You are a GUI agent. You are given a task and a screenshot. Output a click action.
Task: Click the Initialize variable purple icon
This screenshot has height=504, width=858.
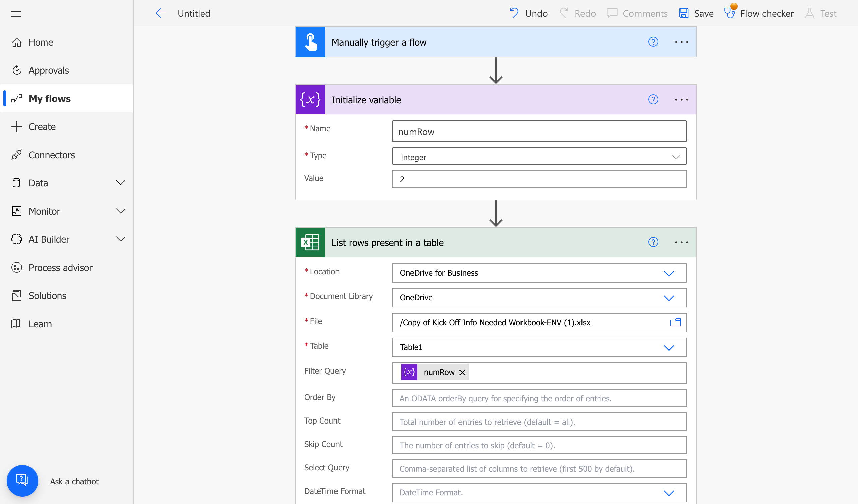click(310, 100)
